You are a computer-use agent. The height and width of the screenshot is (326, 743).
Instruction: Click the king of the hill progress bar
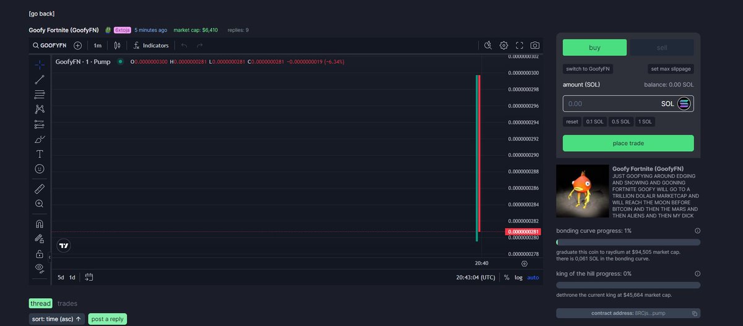coord(628,285)
